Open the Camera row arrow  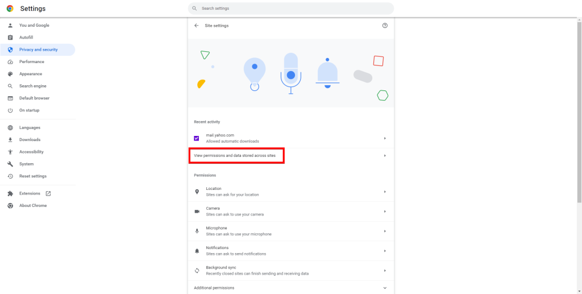pos(385,211)
